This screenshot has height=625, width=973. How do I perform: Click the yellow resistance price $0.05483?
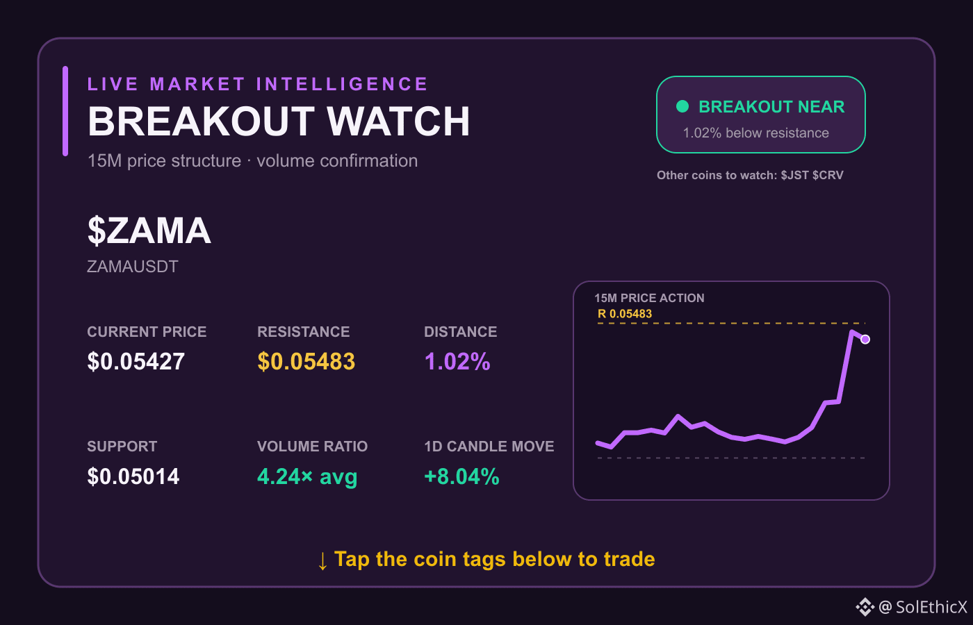tap(306, 361)
